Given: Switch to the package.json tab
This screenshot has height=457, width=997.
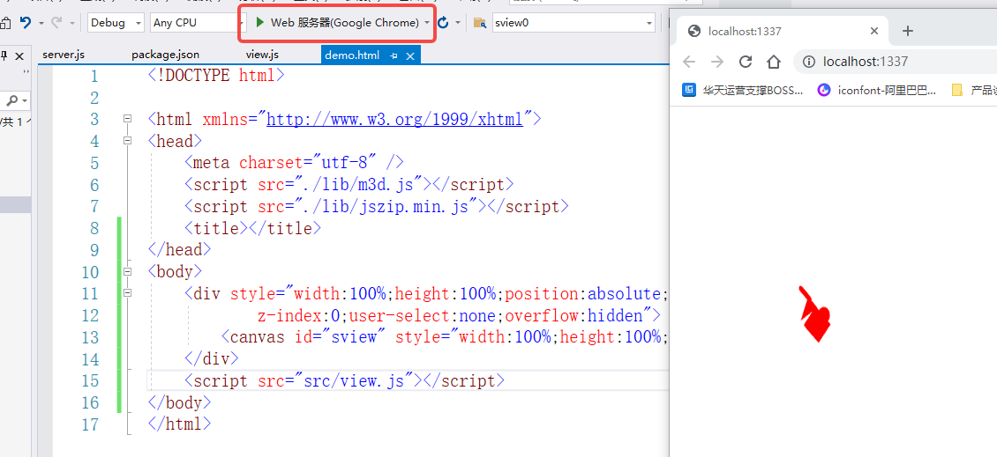Looking at the screenshot, I should point(165,55).
